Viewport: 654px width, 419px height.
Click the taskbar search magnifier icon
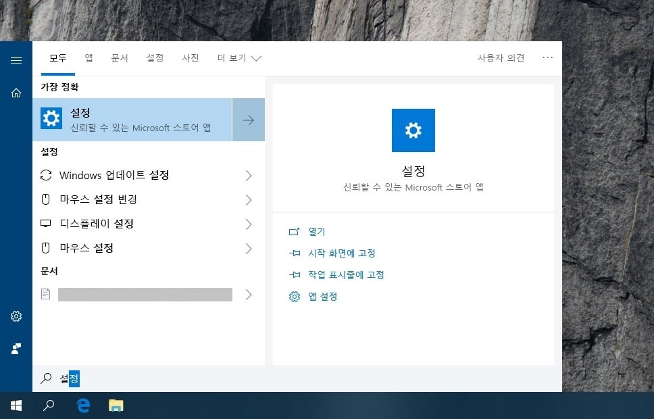[49, 405]
